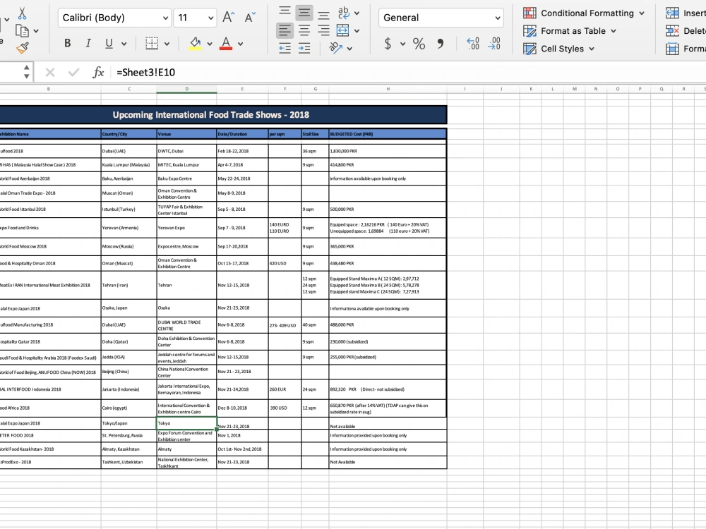The height and width of the screenshot is (529, 706).
Task: Center text horizontally
Action: click(304, 30)
